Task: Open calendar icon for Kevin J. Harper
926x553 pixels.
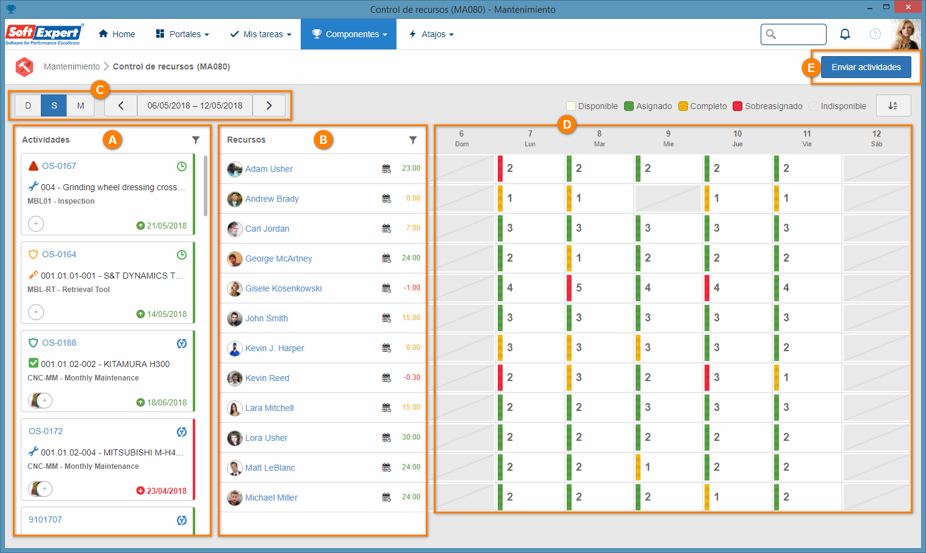Action: click(386, 348)
